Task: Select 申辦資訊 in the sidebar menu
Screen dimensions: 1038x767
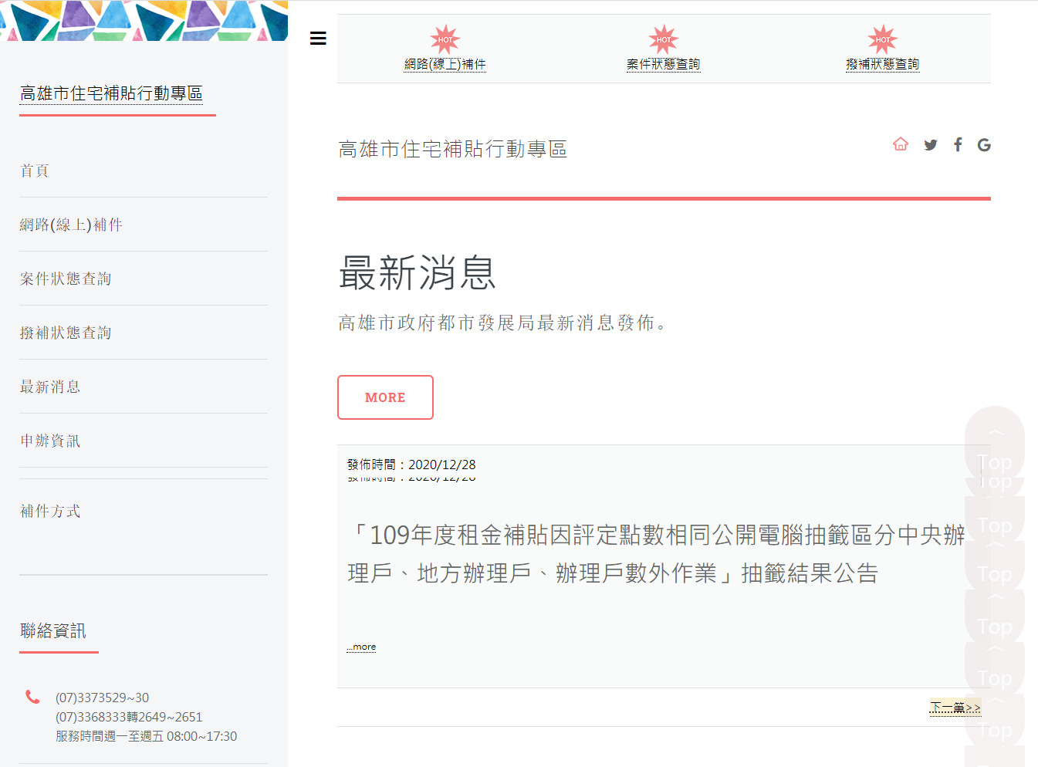Action: pos(50,441)
